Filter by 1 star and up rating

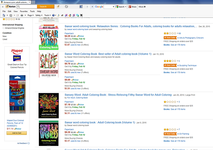coord(11,19)
